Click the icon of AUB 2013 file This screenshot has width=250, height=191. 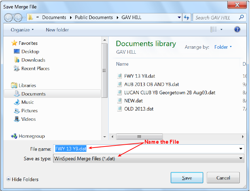(119, 84)
